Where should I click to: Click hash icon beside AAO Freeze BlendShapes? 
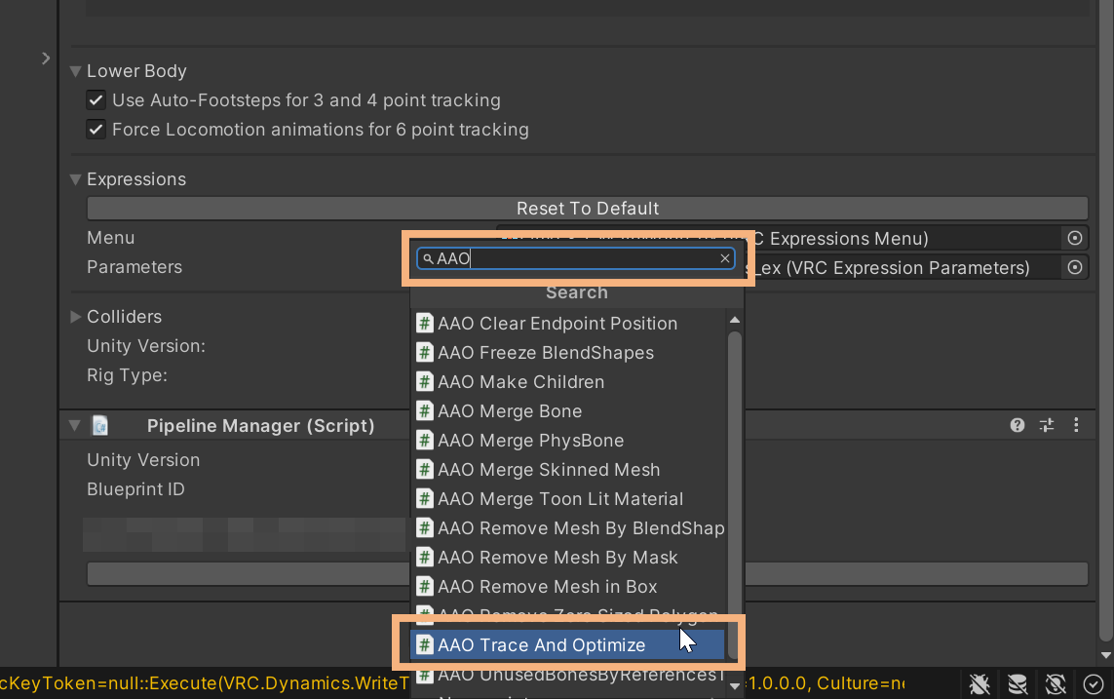point(425,352)
